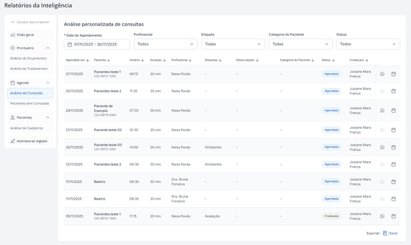Open calendar icon in the 27/11/2025 row

[x=393, y=74]
